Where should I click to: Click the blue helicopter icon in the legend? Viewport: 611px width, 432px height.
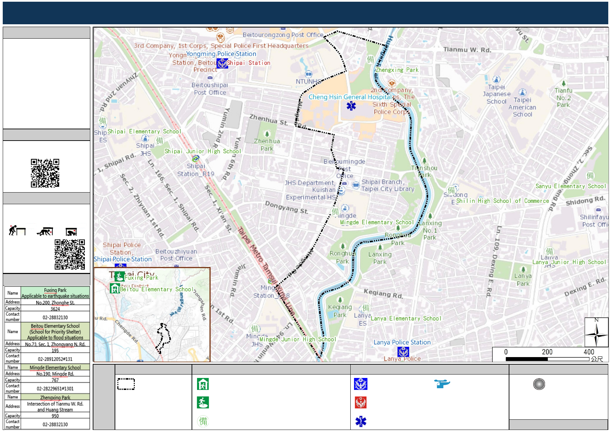point(442,383)
